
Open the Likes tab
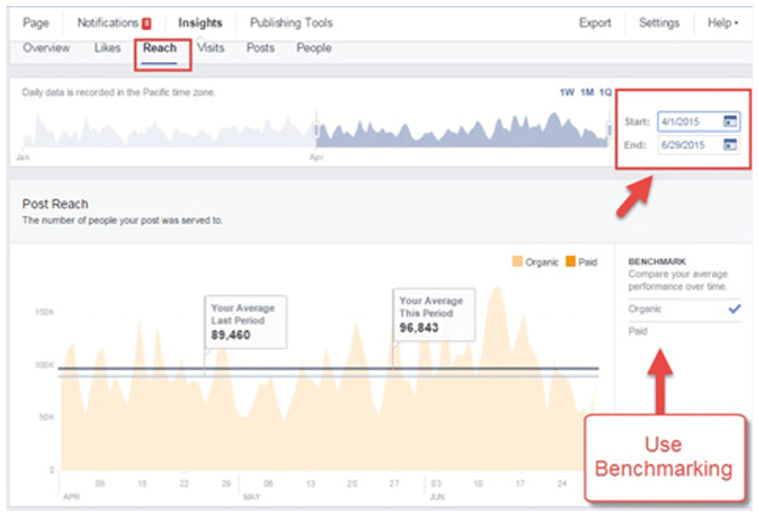pos(107,49)
